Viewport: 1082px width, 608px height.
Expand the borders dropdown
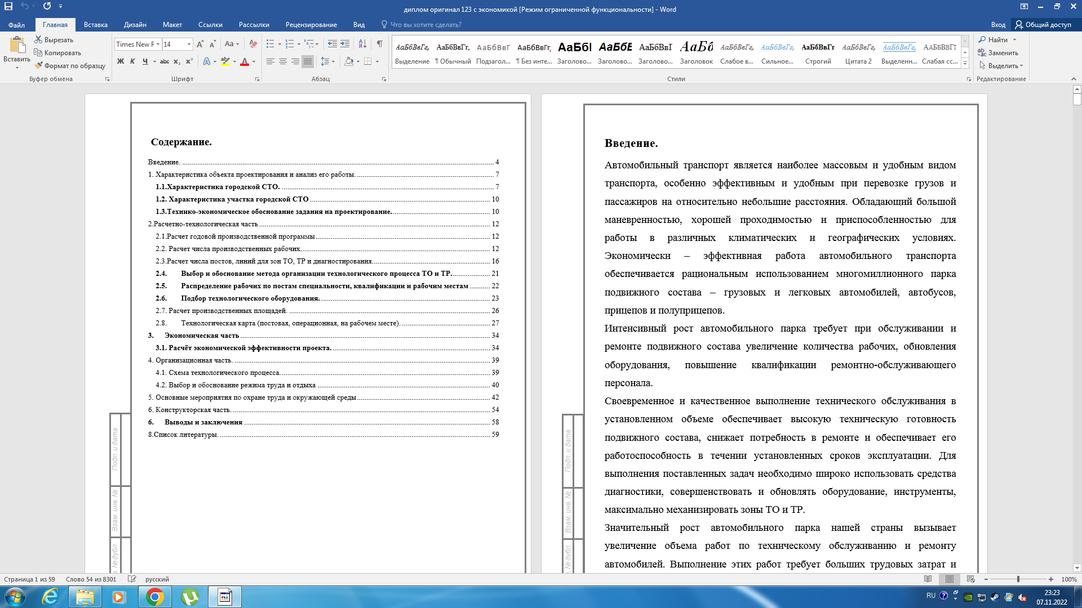377,61
